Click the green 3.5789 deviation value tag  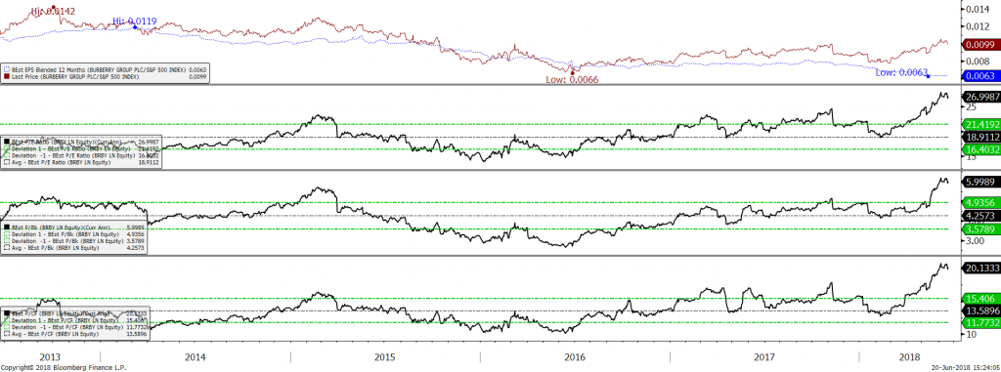[981, 229]
